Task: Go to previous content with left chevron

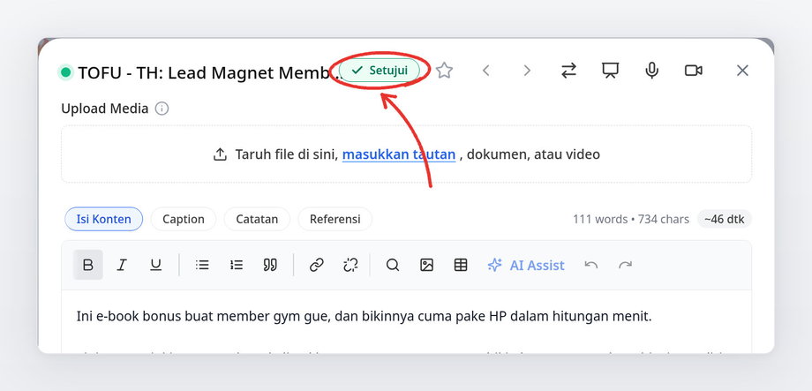Action: [485, 71]
